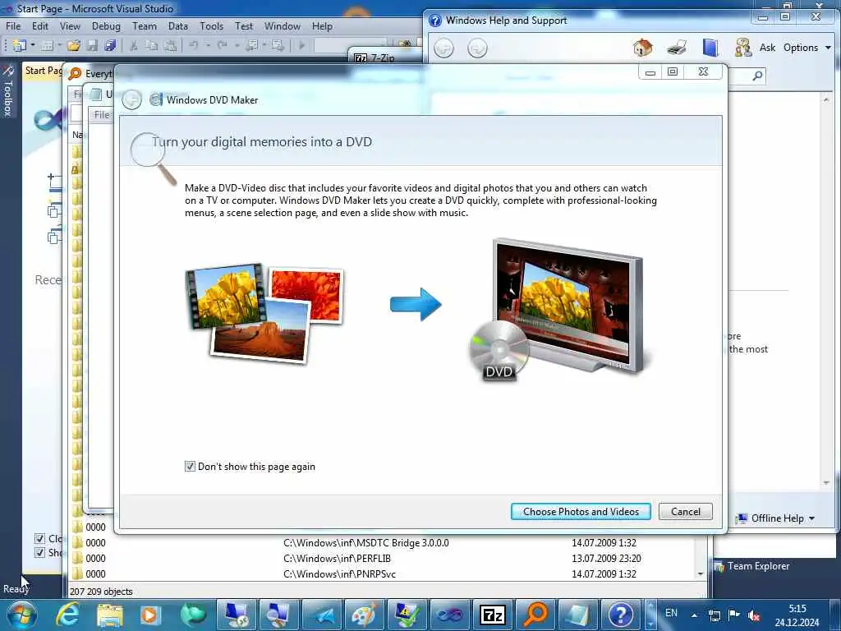Expand the Undo history dropdown arrow
Screen dimensions: 841x631
click(x=208, y=46)
